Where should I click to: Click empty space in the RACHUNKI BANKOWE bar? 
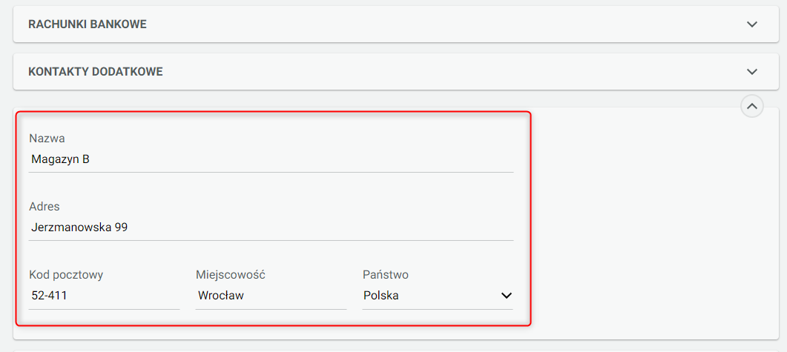[445, 24]
